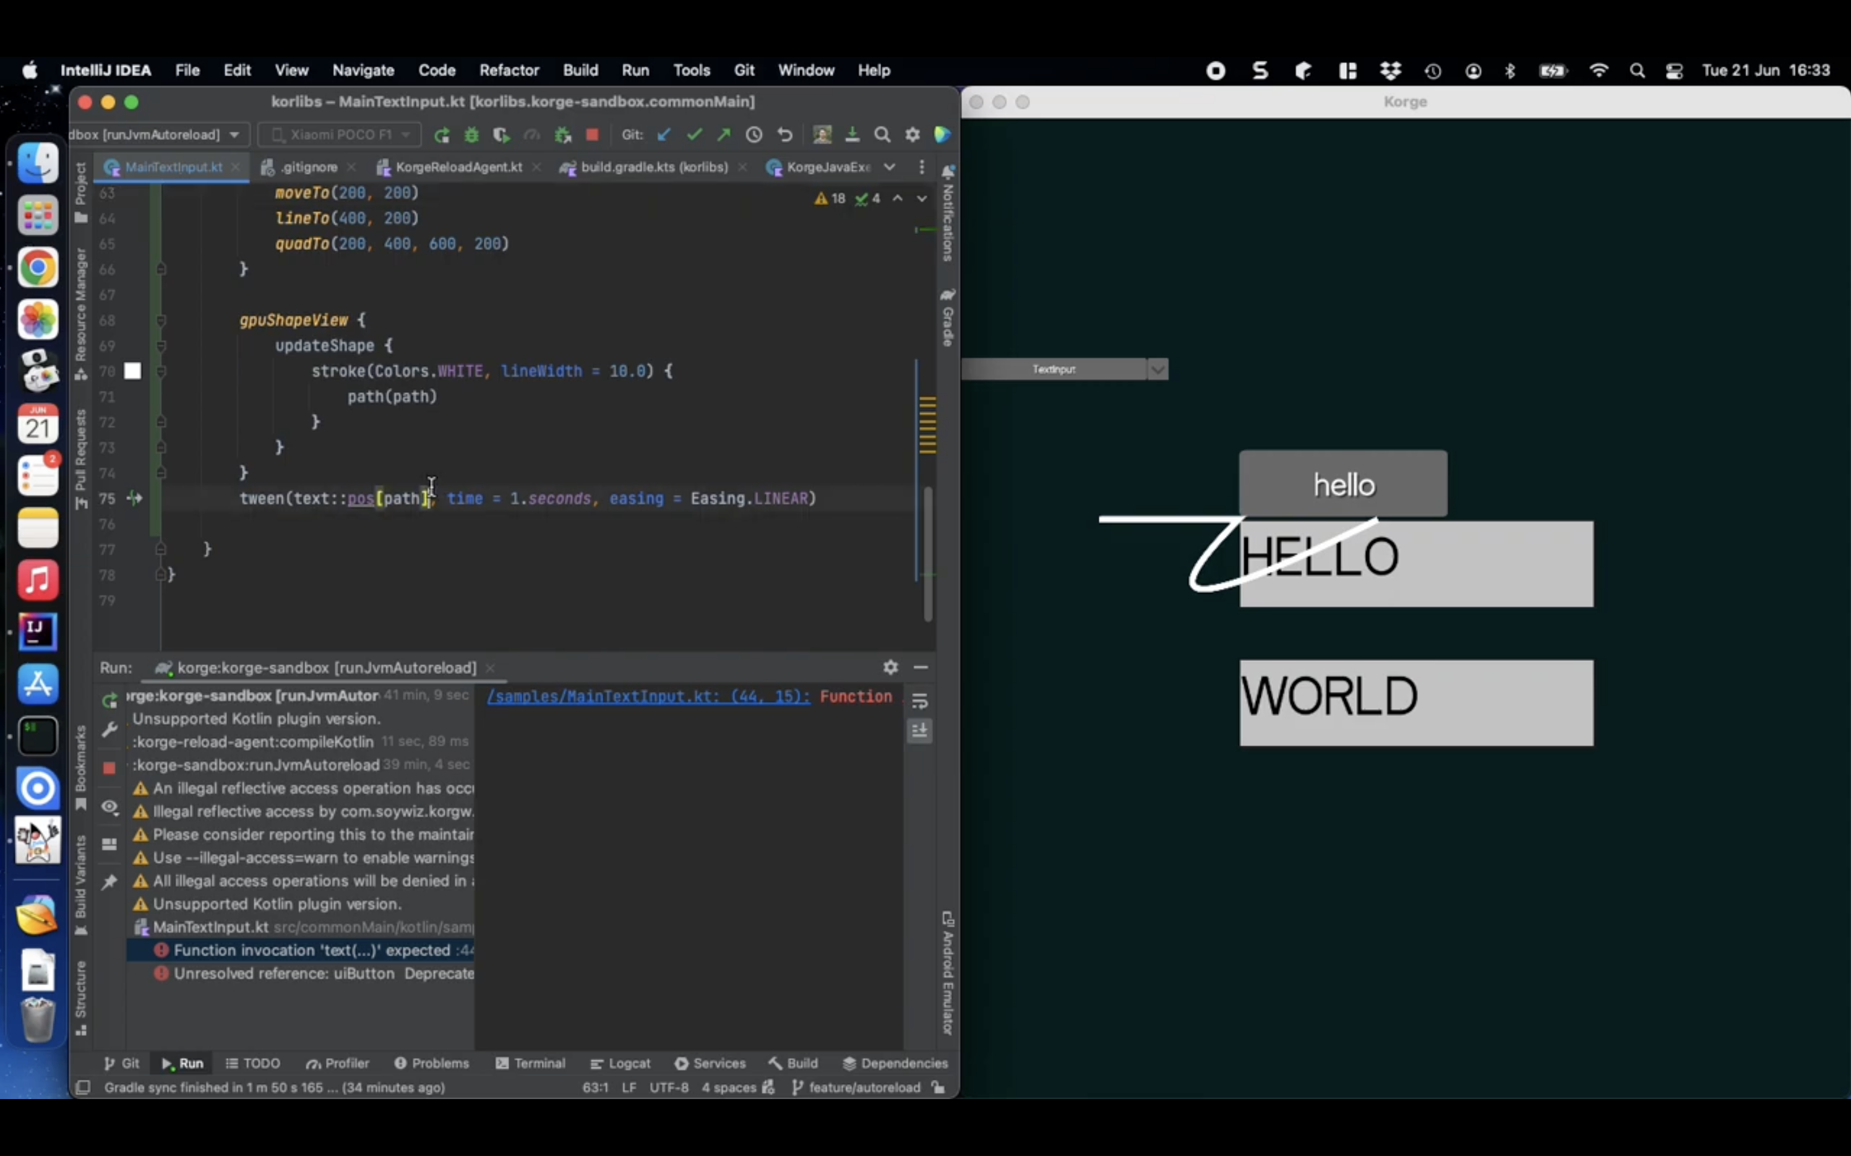Screen dimensions: 1851x1156
Task: Open the Refactor menu
Action: pos(509,71)
